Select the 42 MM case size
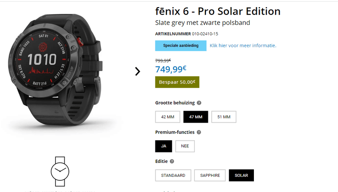 (x=168, y=117)
